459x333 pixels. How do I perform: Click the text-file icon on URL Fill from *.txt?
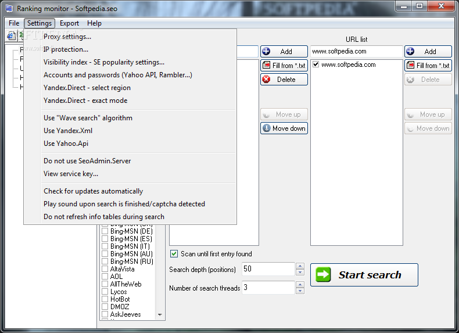(x=410, y=65)
